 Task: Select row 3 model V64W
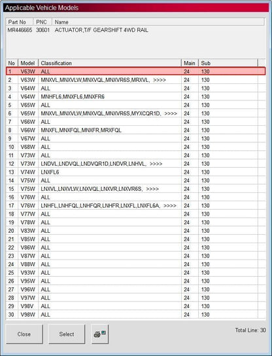[x=28, y=89]
